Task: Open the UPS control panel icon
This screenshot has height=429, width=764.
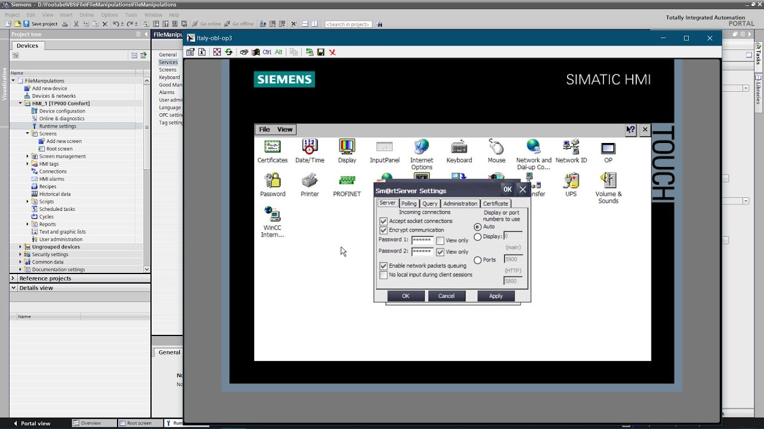Action: [571, 185]
